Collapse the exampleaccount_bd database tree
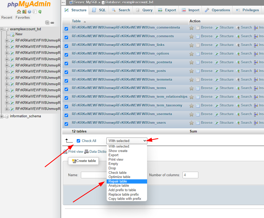The height and width of the screenshot is (218, 264). tap(2, 29)
